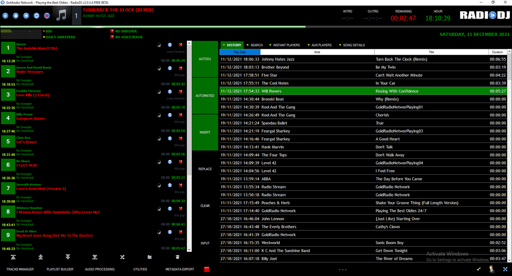Open info for Chris Rea Let's Dance
Viewport: 512px width, 276px height.
tap(170, 138)
